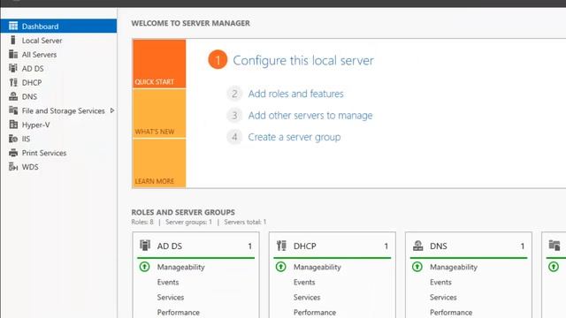Click the DNS sidebar icon

pyautogui.click(x=13, y=96)
